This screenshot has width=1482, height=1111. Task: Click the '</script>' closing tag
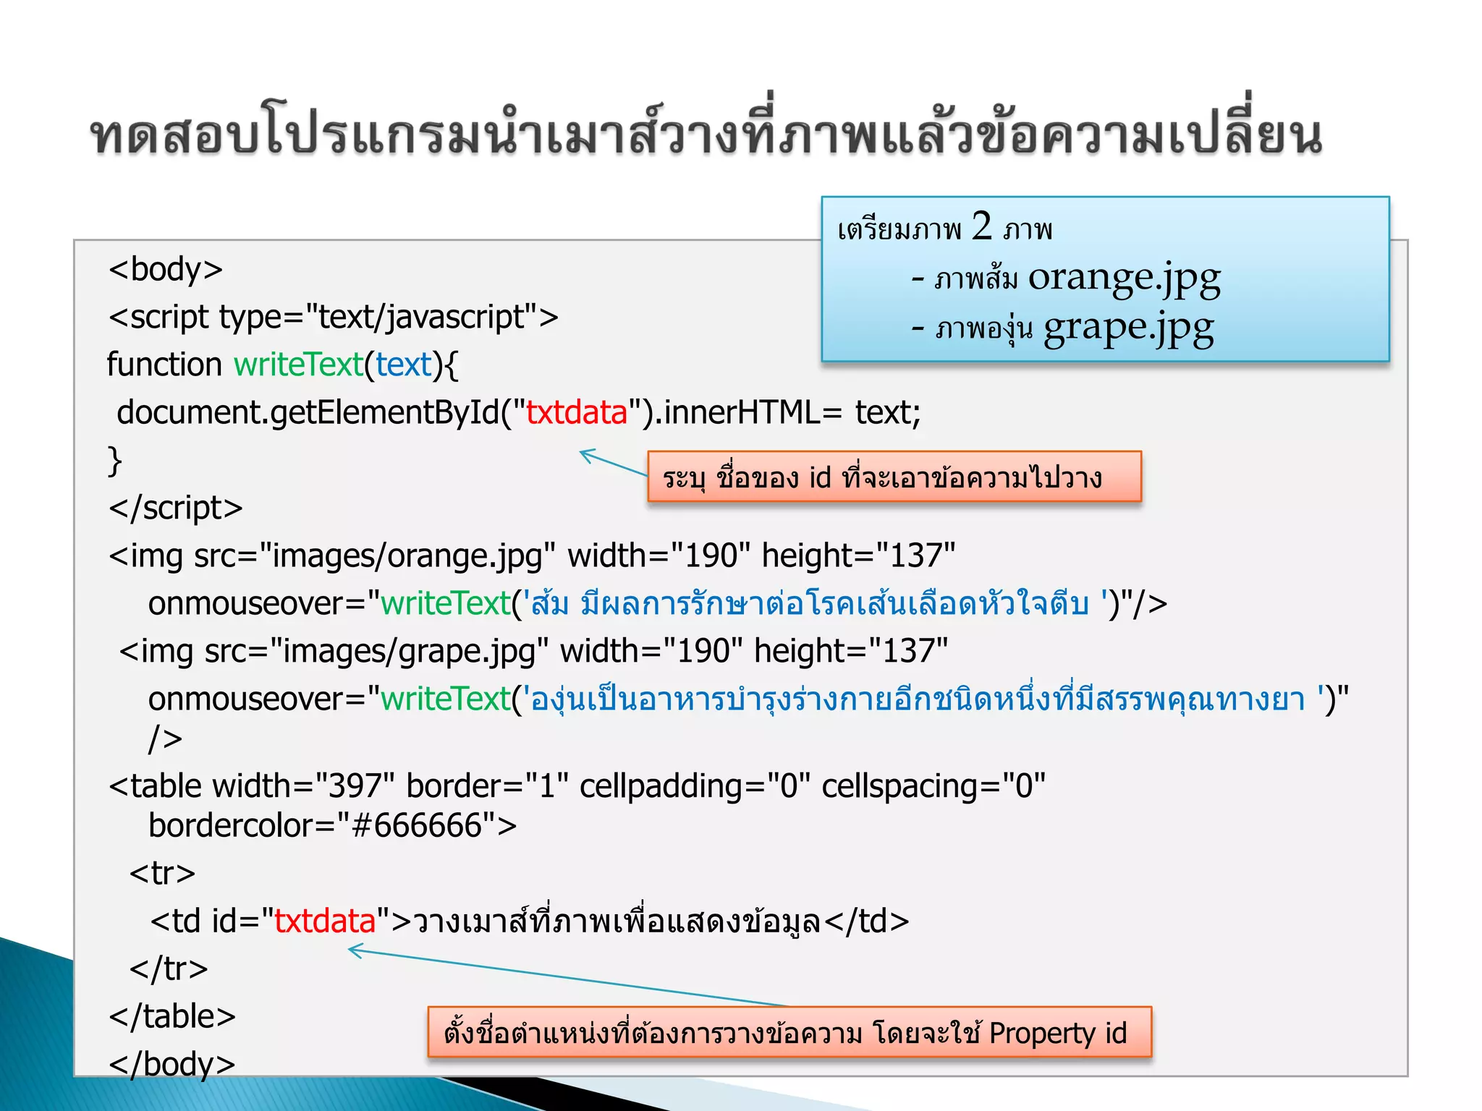[x=176, y=508]
